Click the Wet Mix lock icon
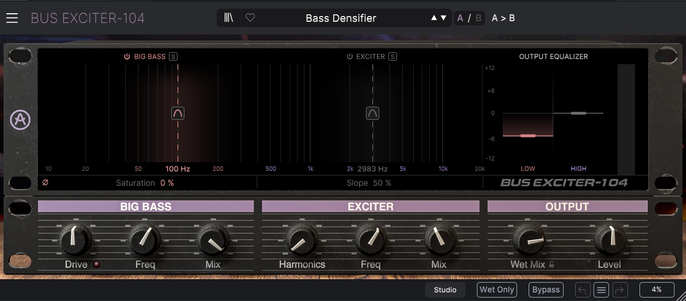Screen dimensions: 686x301 tap(552, 264)
